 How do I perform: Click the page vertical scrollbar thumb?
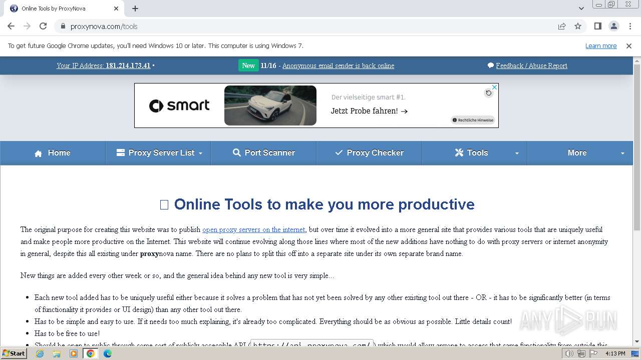(637, 146)
